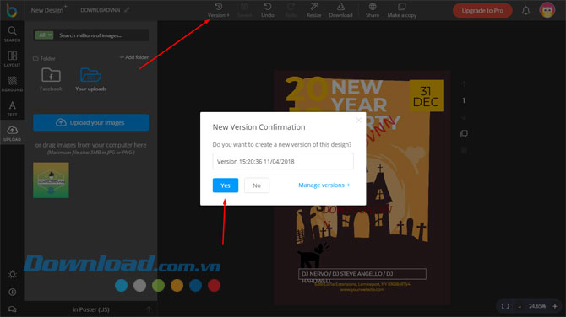Click No in the New Version Confirmation dialog
The height and width of the screenshot is (317, 566).
257,185
